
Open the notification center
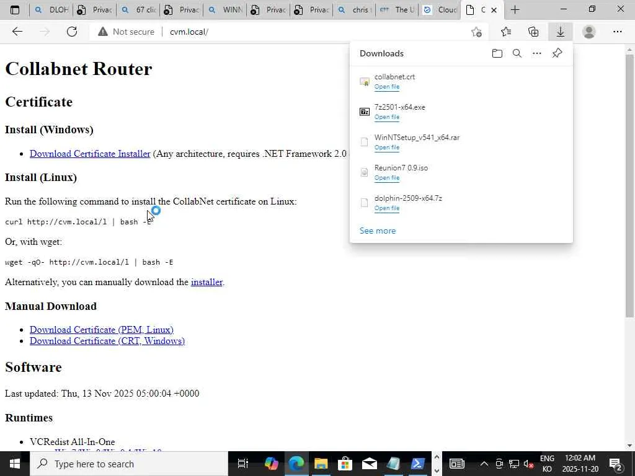616,464
